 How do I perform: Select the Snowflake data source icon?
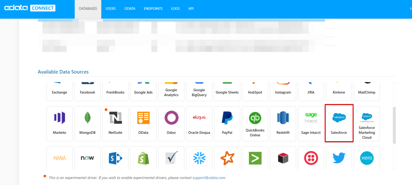pyautogui.click(x=199, y=158)
